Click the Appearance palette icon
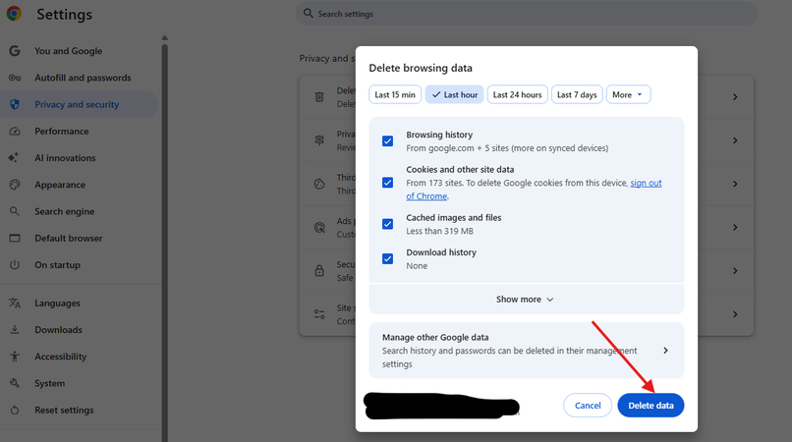The height and width of the screenshot is (442, 792). (x=15, y=185)
